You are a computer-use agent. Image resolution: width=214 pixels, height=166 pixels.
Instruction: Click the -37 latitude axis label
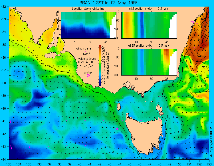pos(3,70)
